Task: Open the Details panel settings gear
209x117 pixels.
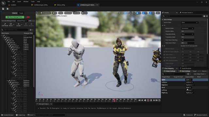Action: click(x=207, y=16)
